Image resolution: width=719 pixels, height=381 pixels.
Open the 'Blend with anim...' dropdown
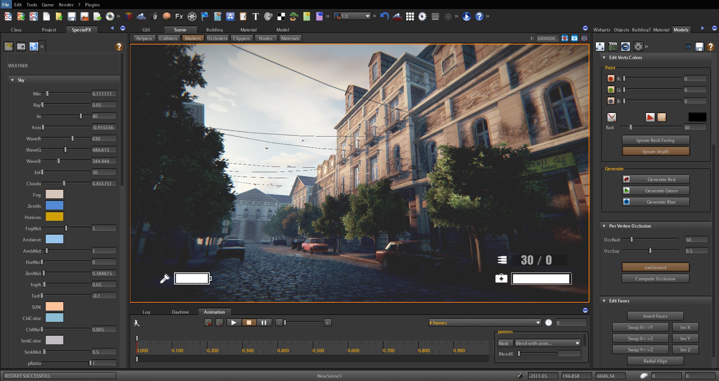pyautogui.click(x=547, y=343)
